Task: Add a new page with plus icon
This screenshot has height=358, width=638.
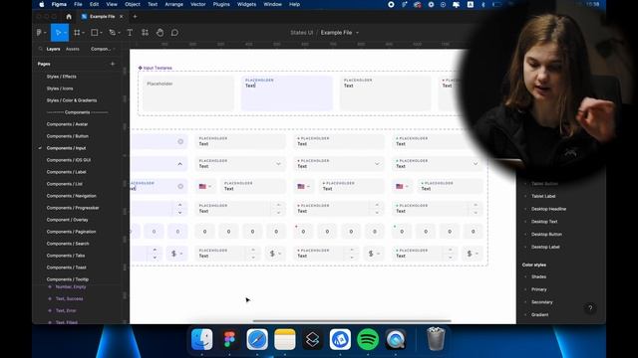Action: click(113, 64)
